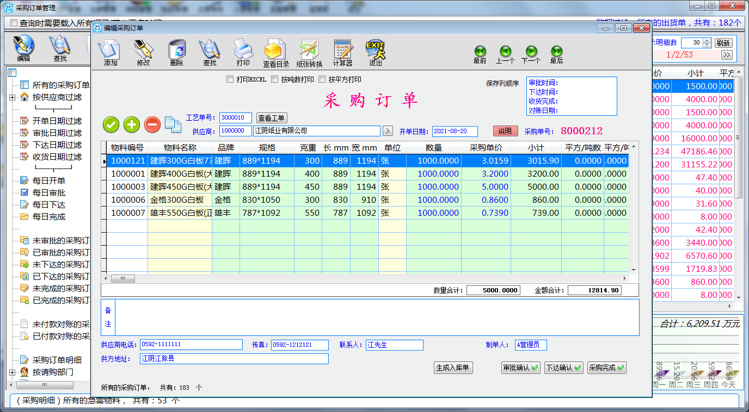Click the green plus add-row icon
The width and height of the screenshot is (749, 412).
point(132,124)
